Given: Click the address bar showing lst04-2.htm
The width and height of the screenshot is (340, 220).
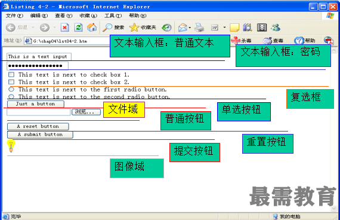Looking at the screenshot, I should point(67,41).
